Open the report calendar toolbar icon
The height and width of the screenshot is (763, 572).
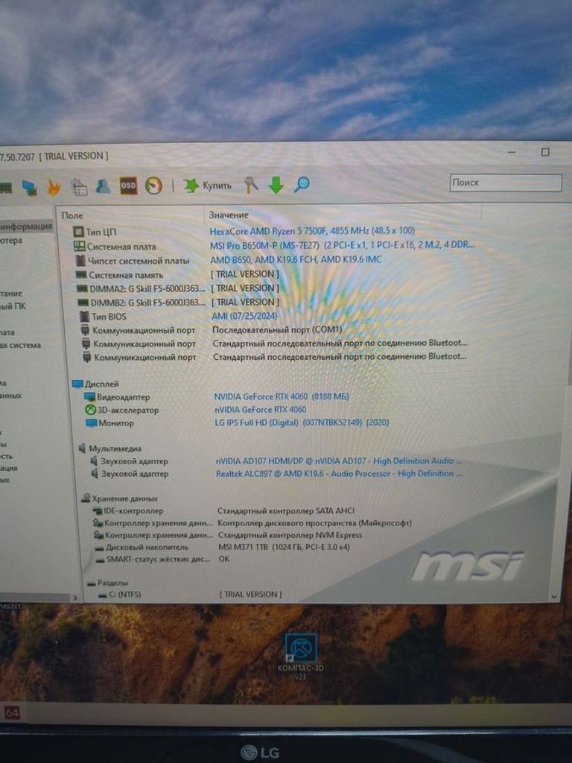click(78, 186)
